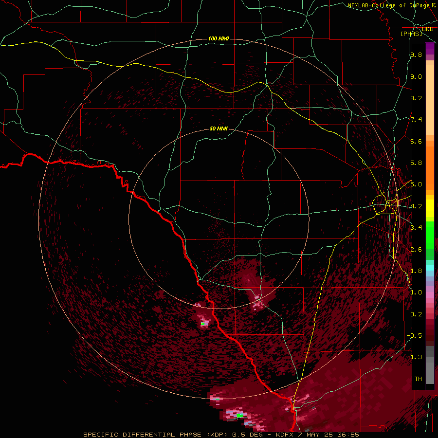This screenshot has height=438, width=438.
Task: Click the pink swatch near 1.0 on the color bar
Action: 430,295
